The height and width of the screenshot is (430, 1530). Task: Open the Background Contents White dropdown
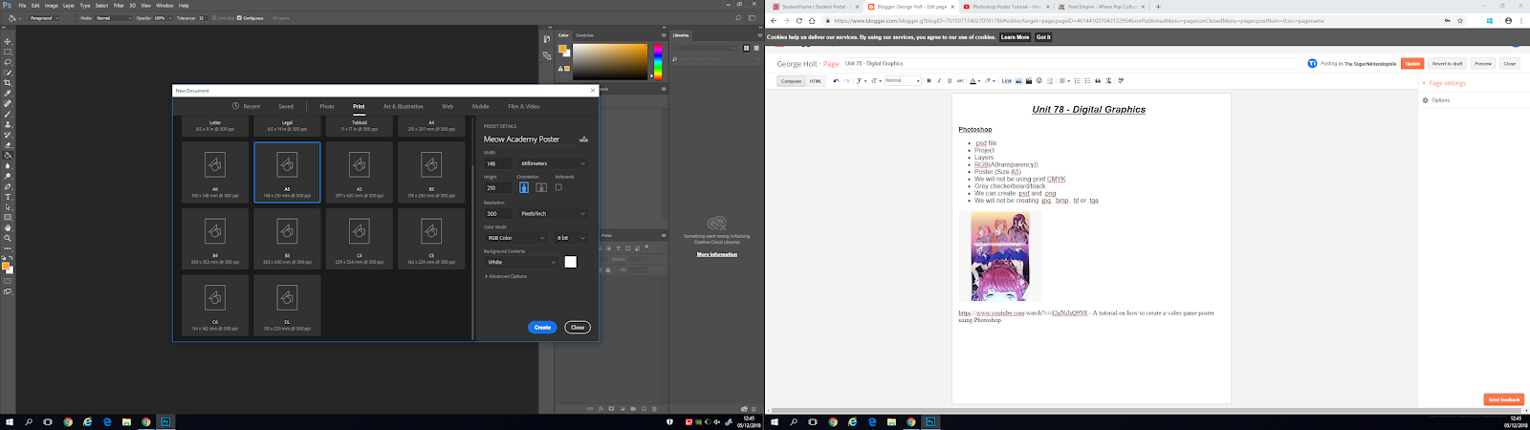click(521, 262)
